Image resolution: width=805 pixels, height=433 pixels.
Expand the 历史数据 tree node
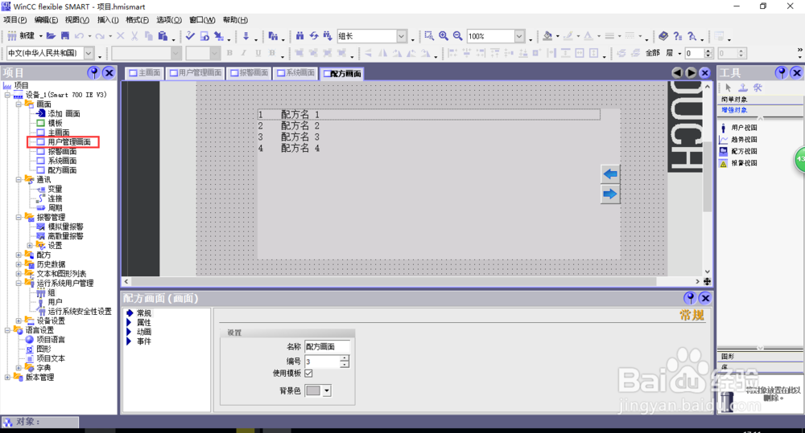[19, 264]
